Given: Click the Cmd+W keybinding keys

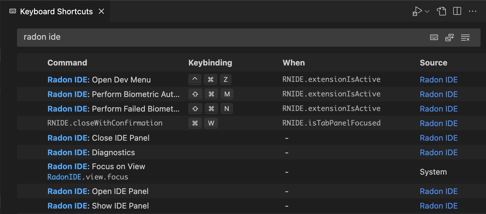Looking at the screenshot, I should [203, 123].
